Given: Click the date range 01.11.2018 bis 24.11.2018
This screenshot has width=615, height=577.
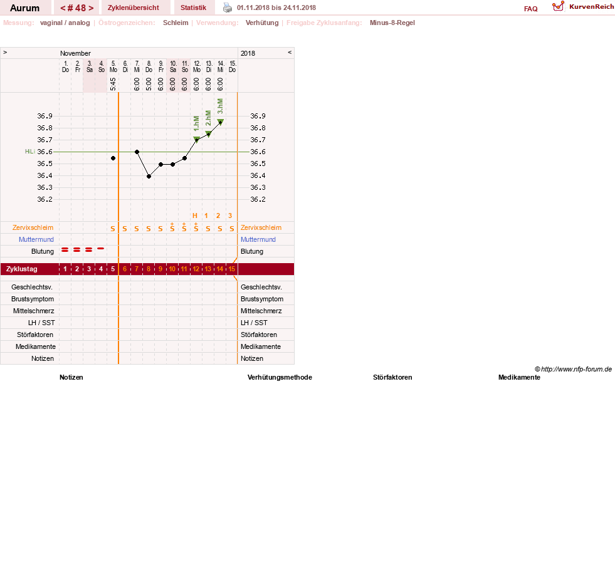Looking at the screenshot, I should tap(276, 8).
